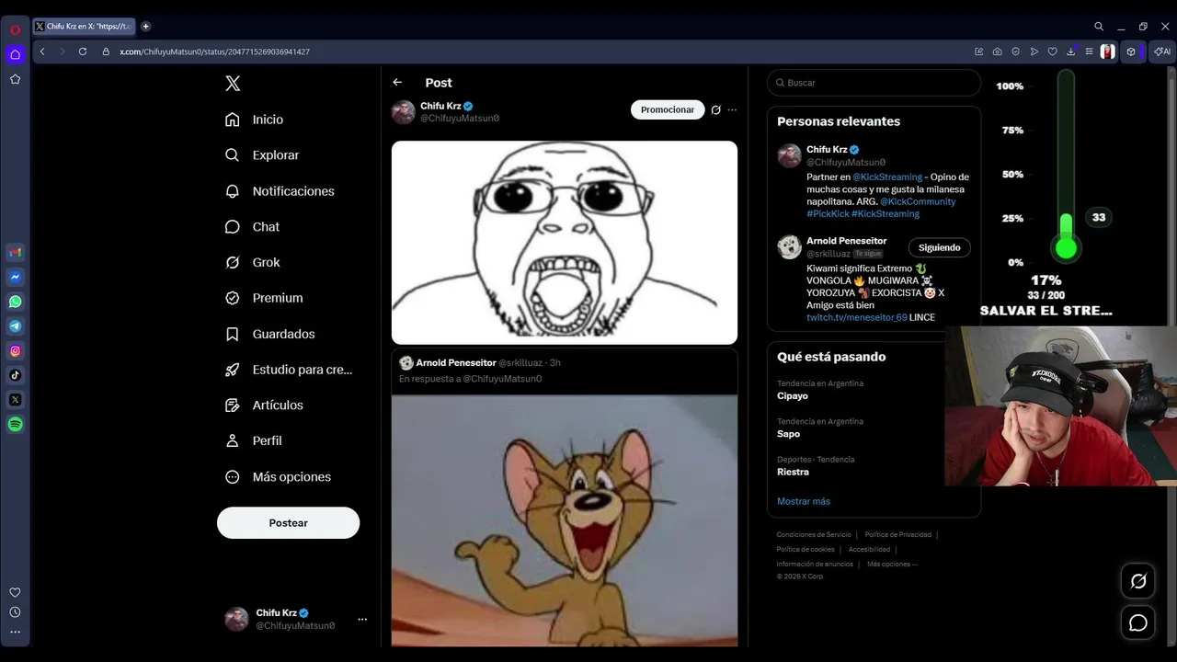Open Opera AI assistant button

[1162, 51]
